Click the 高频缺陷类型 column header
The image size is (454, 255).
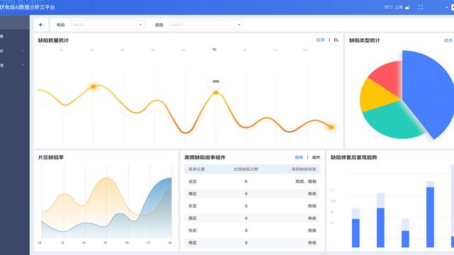304,169
